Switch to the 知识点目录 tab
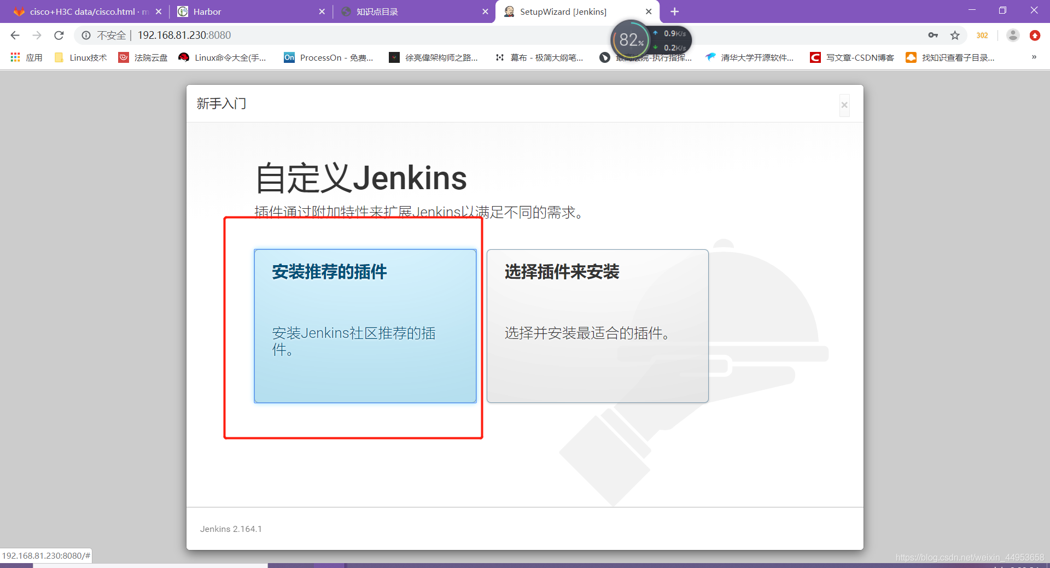 pos(414,11)
